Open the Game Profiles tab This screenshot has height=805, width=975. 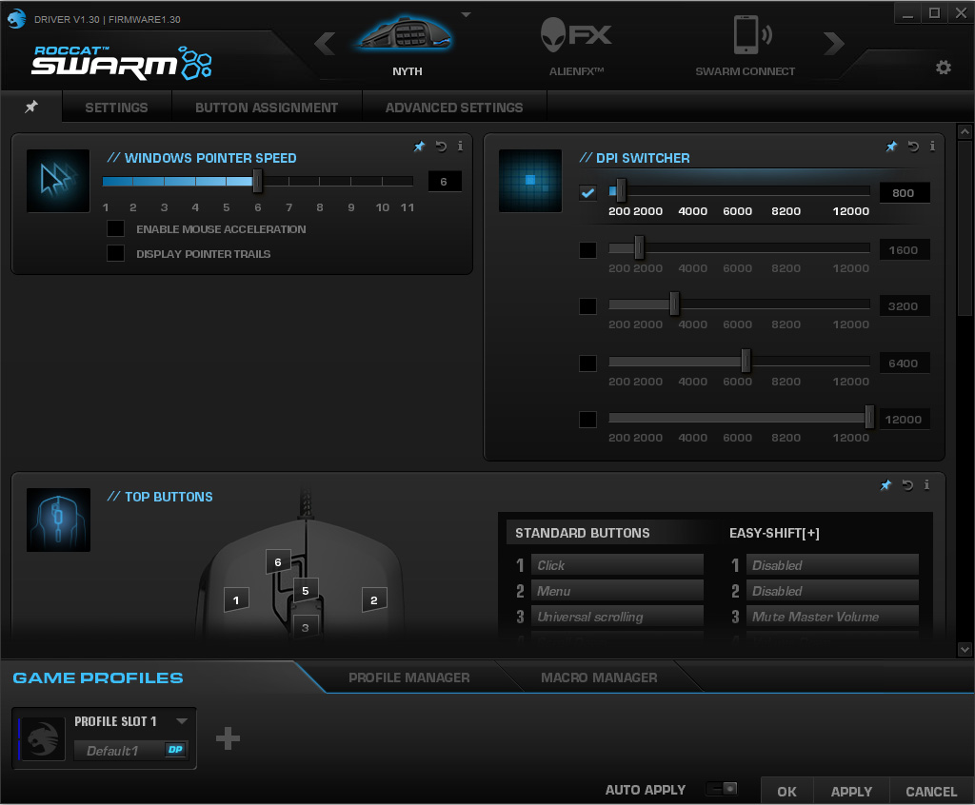coord(98,677)
